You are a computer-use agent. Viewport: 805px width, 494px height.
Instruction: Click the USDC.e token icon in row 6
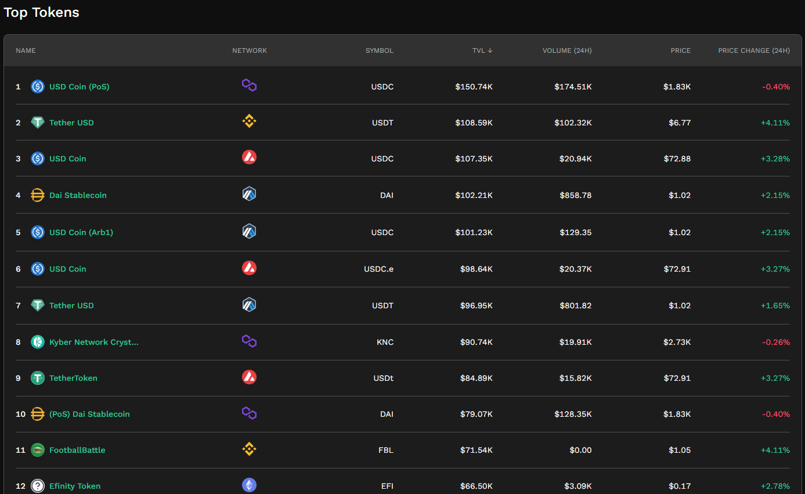(38, 269)
